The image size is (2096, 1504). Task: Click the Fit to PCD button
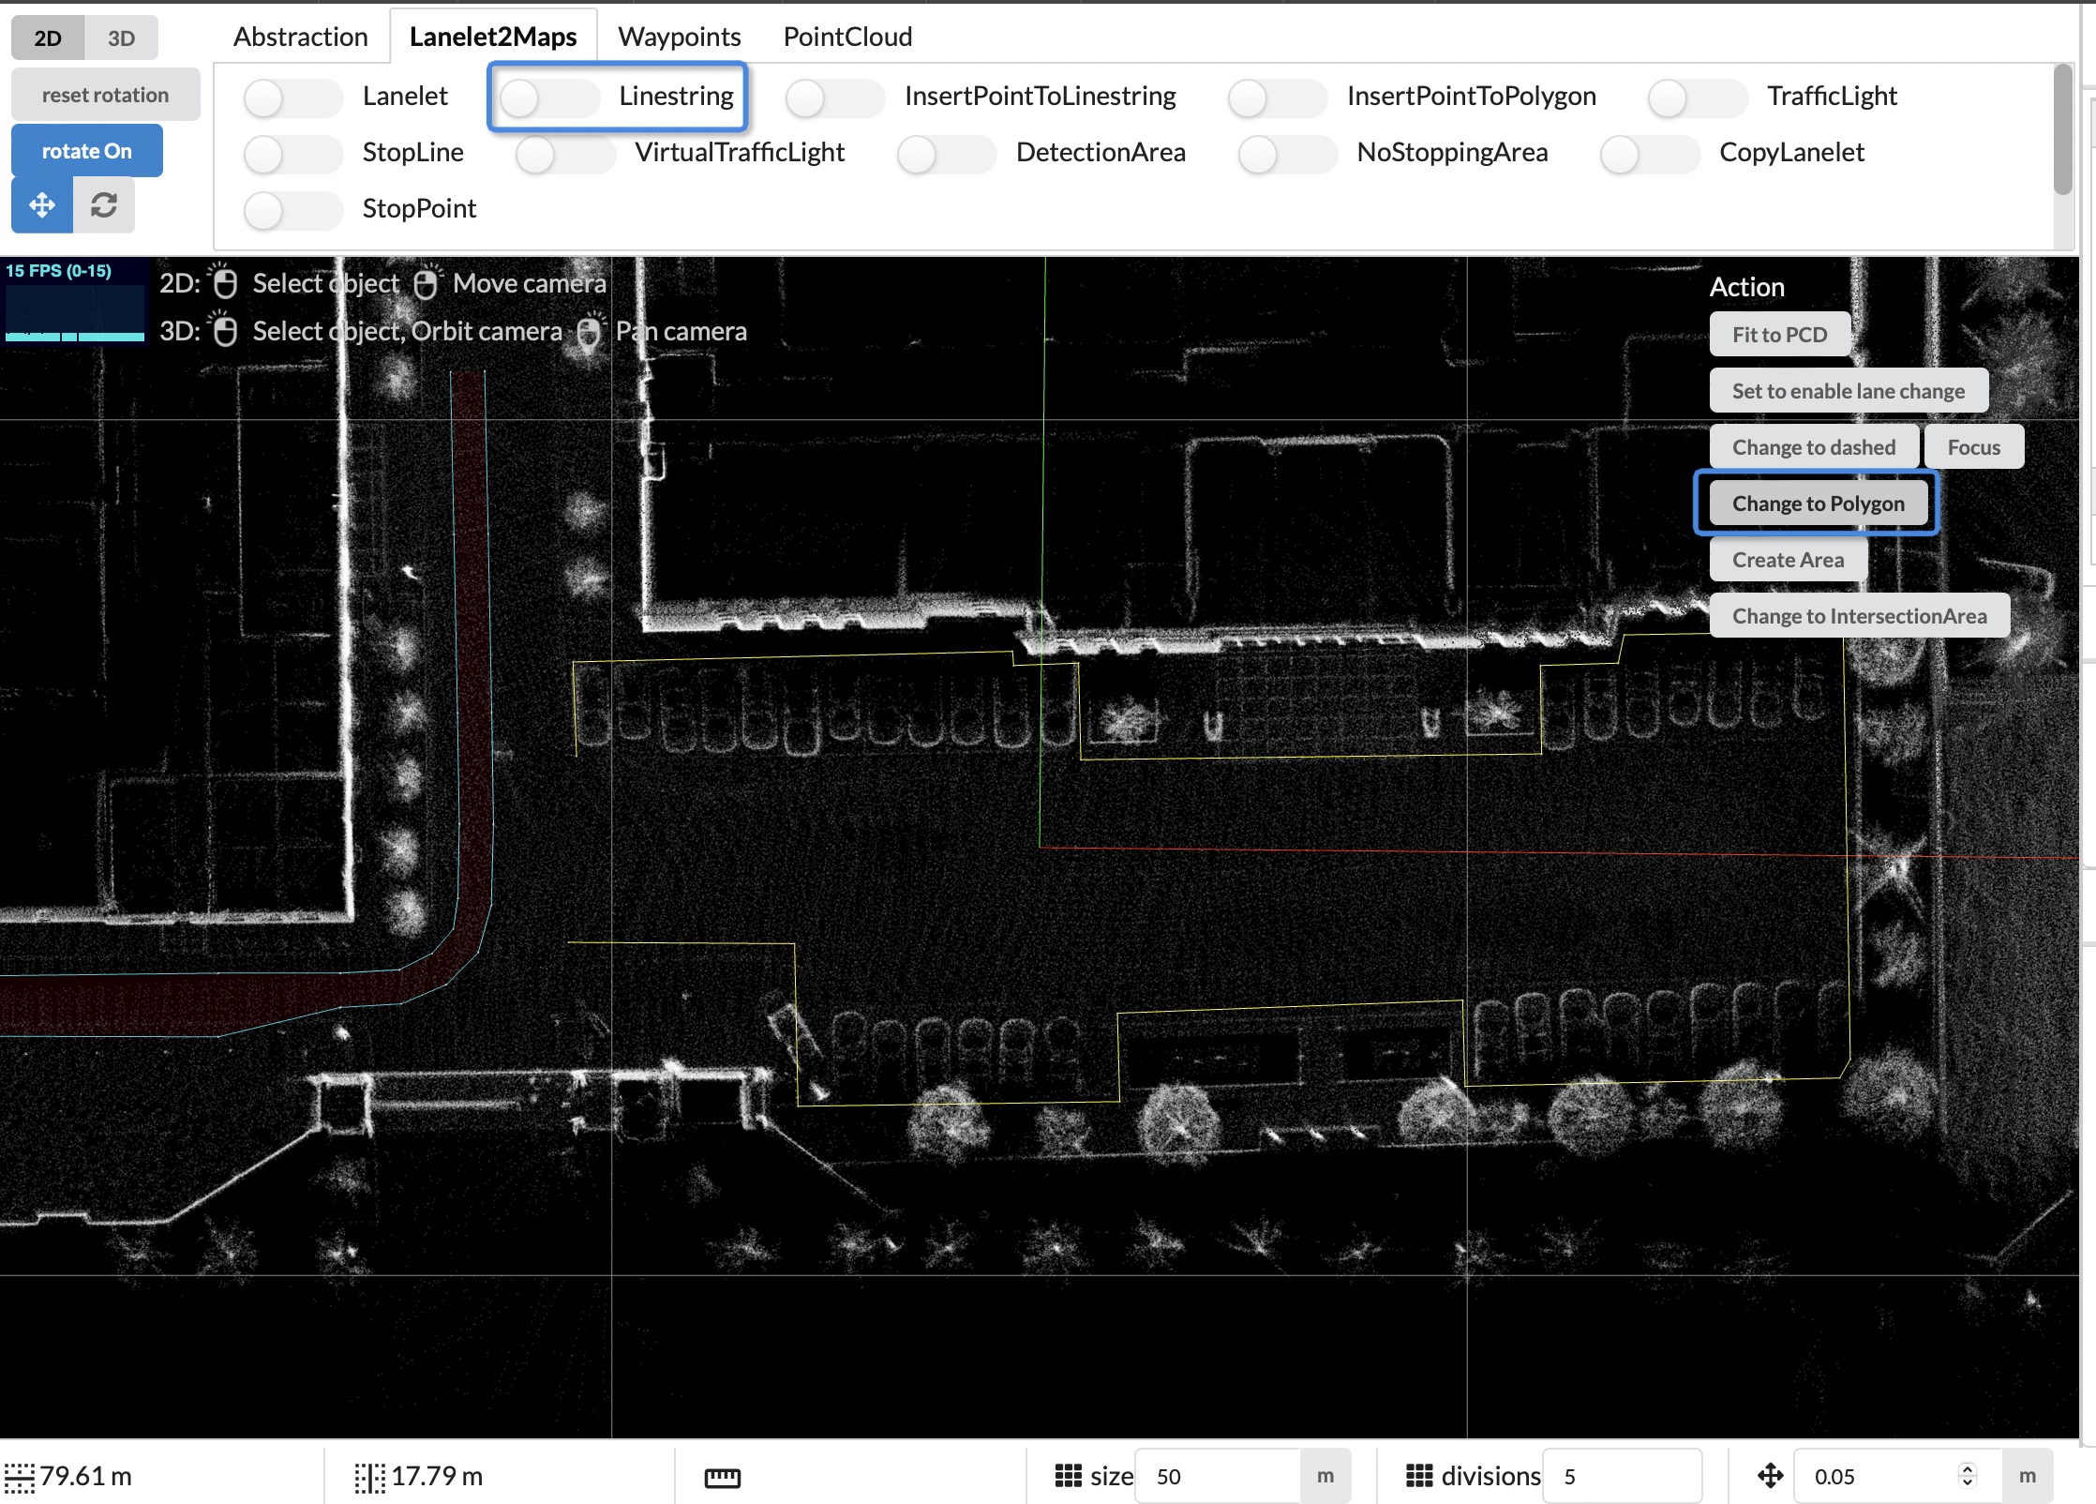(1779, 335)
